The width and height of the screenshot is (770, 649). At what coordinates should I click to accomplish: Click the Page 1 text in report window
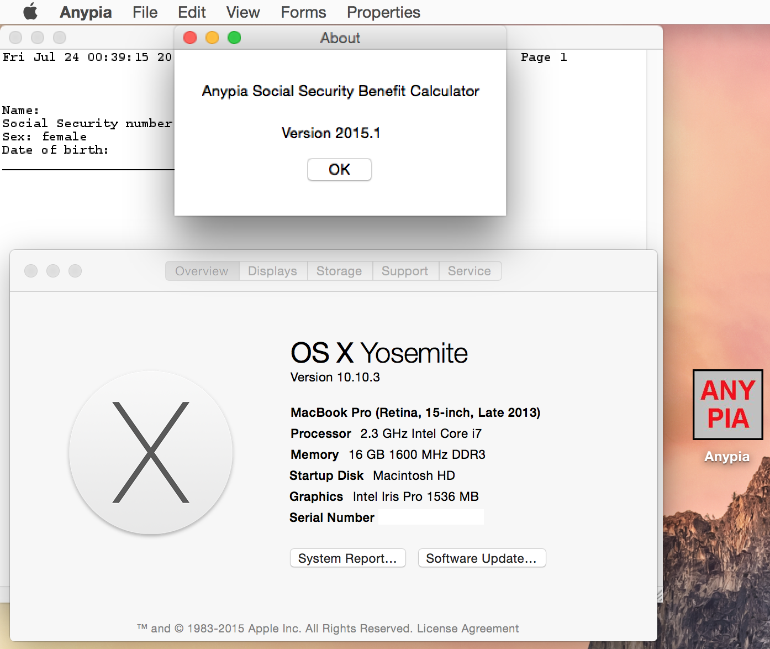pos(544,57)
